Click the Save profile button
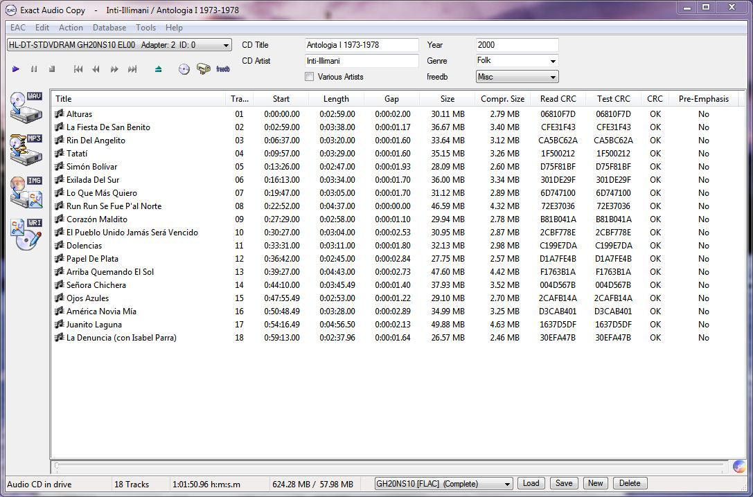 pyautogui.click(x=564, y=483)
